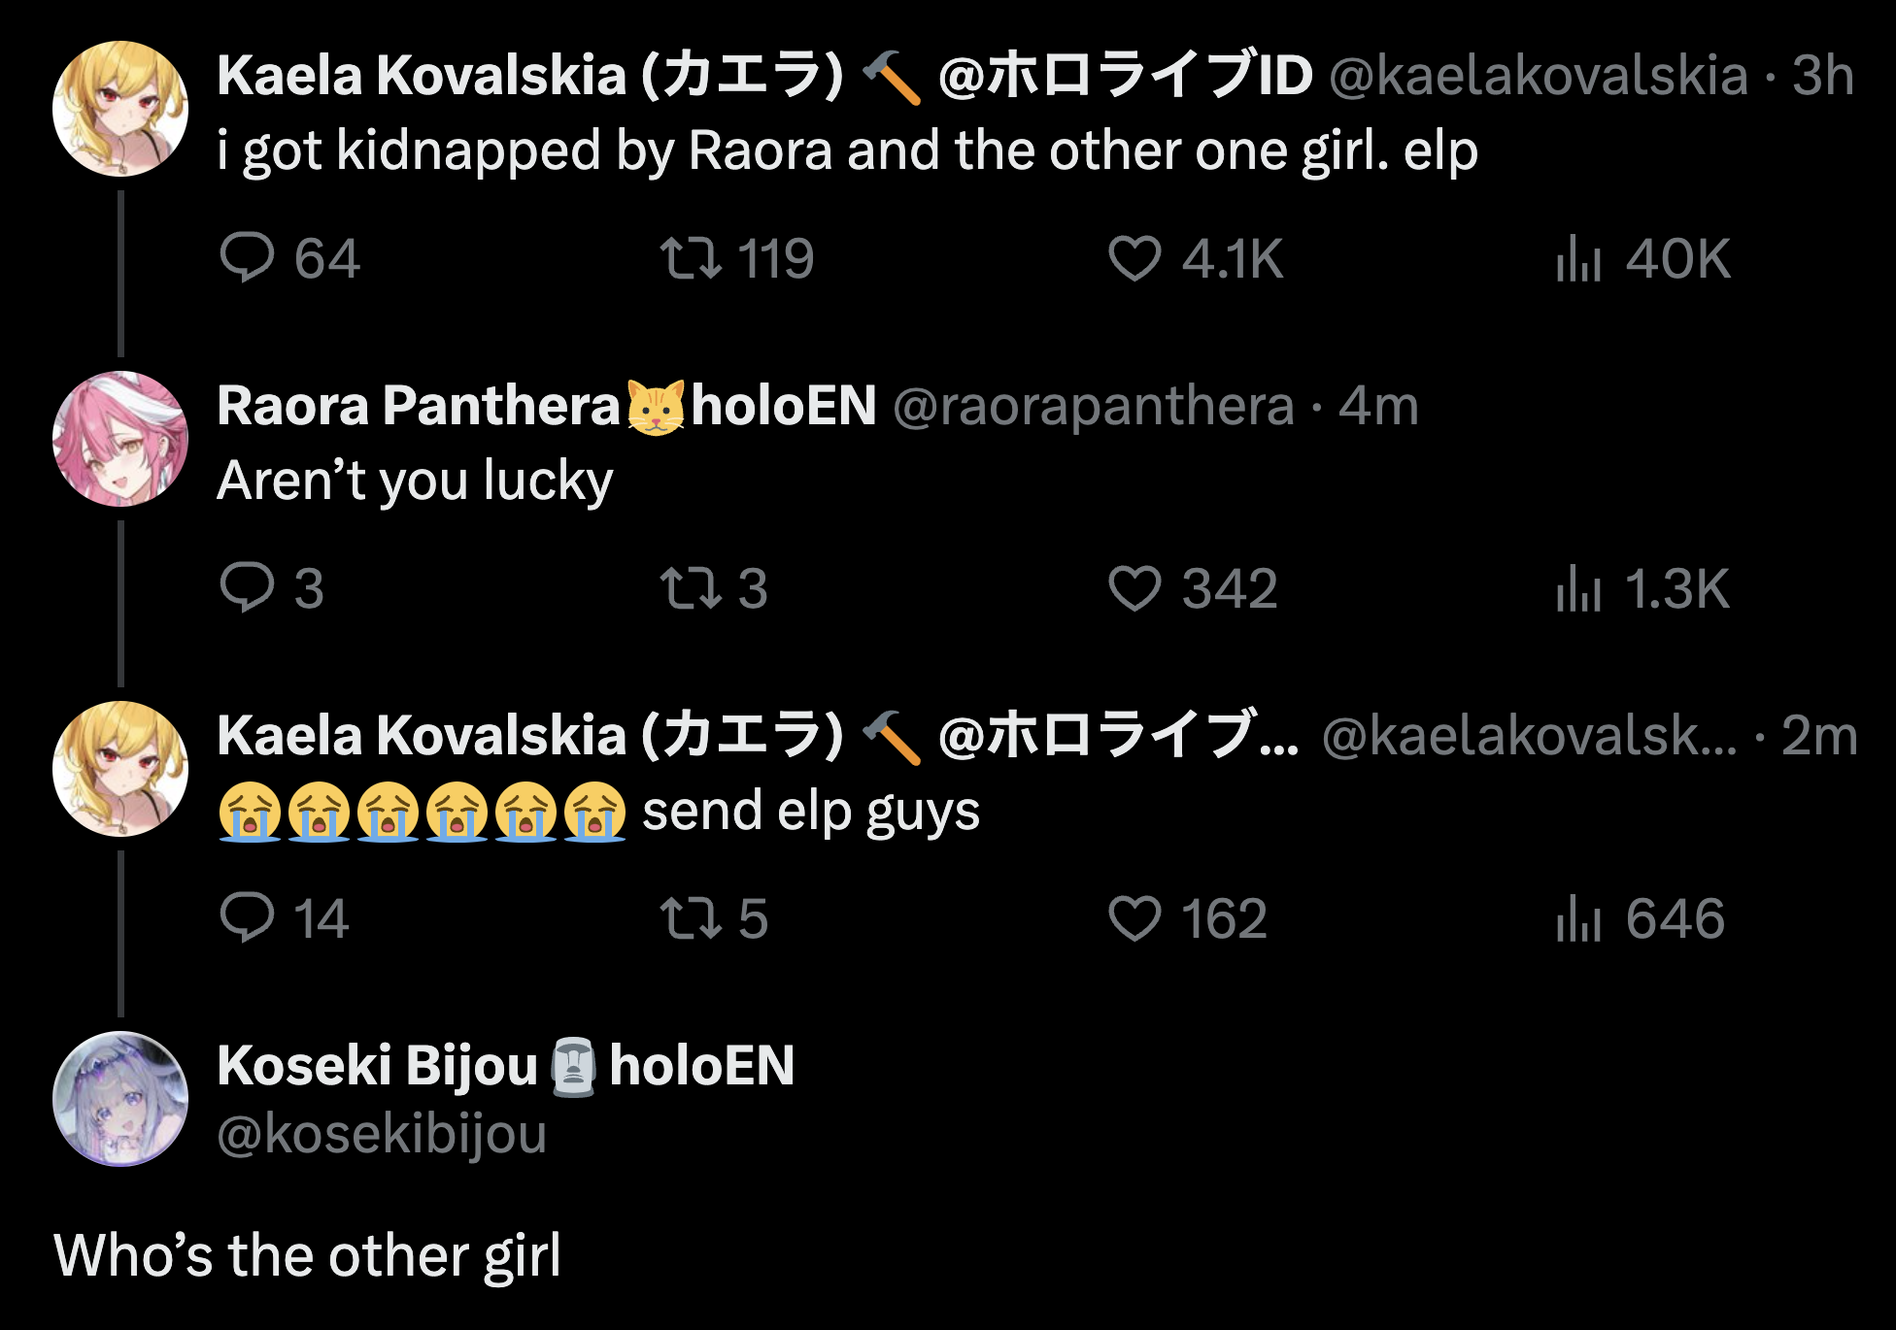Reply to Kaela's "send elp guys" tweet

pos(248,918)
